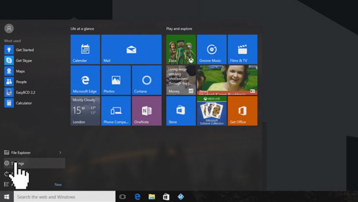The width and height of the screenshot is (358, 202).
Task: Open the Groove Music tile
Action: [212, 49]
